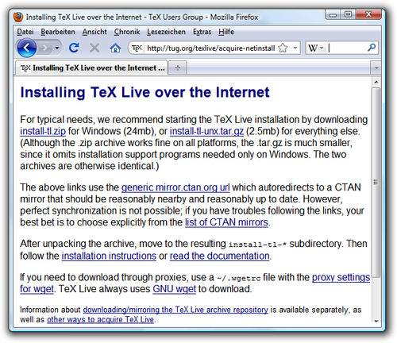Bookmark this page with the star icon

(283, 48)
